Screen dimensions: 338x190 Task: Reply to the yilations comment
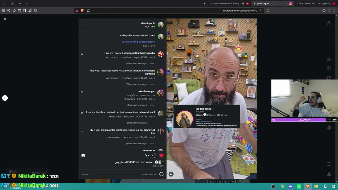[x=126, y=78]
